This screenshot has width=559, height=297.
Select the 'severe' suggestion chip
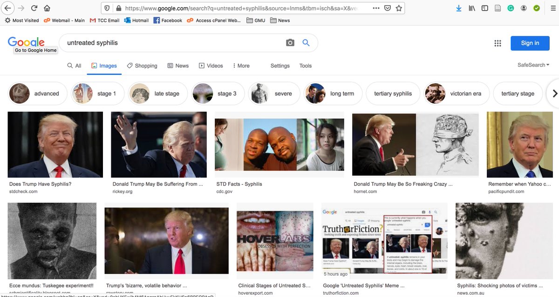click(x=273, y=93)
